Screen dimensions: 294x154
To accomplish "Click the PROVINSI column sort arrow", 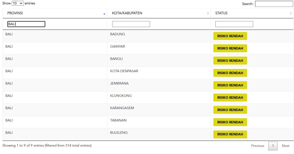I will point(104,14).
